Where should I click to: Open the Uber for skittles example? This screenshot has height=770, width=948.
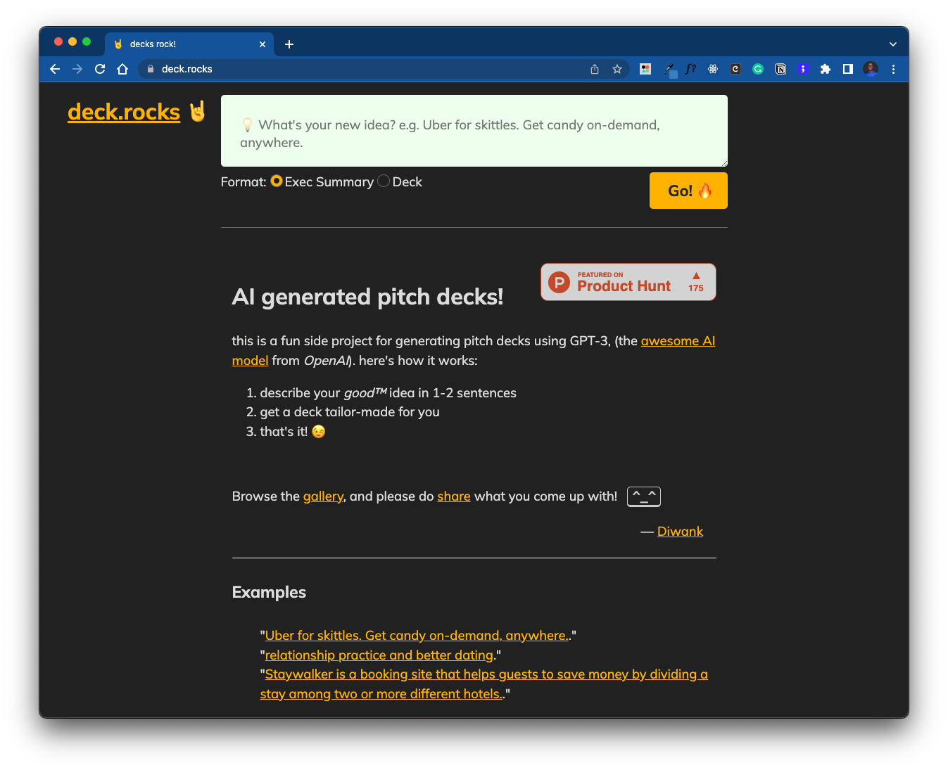pyautogui.click(x=418, y=636)
